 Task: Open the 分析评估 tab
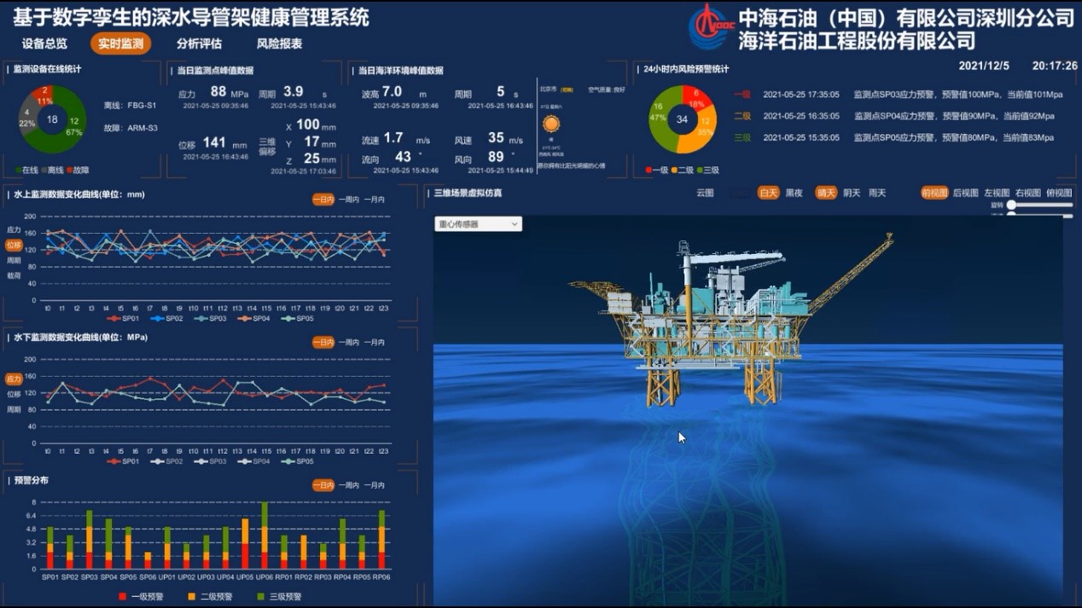[198, 42]
